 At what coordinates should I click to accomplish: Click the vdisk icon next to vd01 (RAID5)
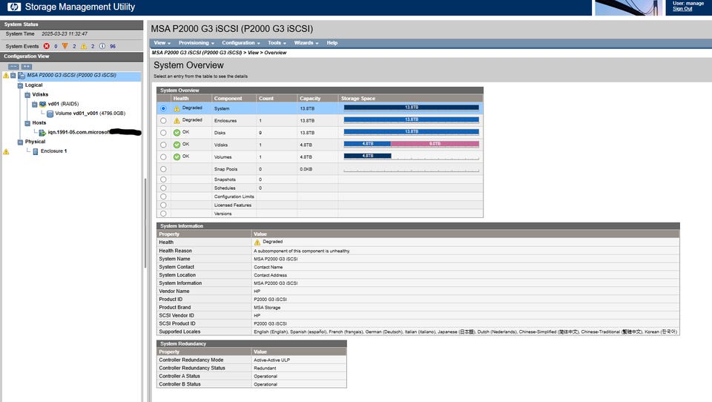click(x=43, y=104)
